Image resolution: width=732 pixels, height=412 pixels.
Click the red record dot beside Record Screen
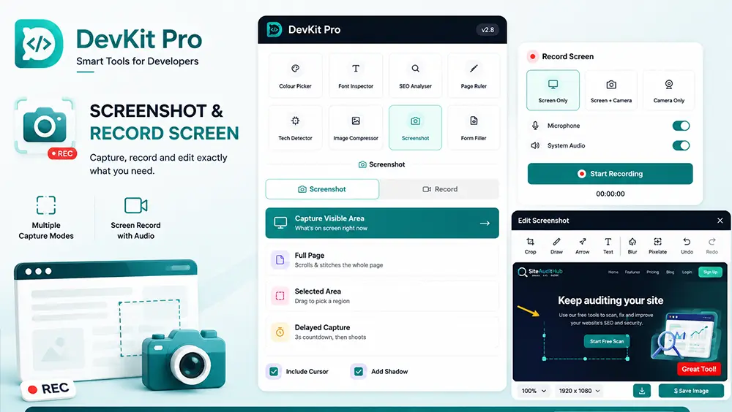pyautogui.click(x=533, y=56)
